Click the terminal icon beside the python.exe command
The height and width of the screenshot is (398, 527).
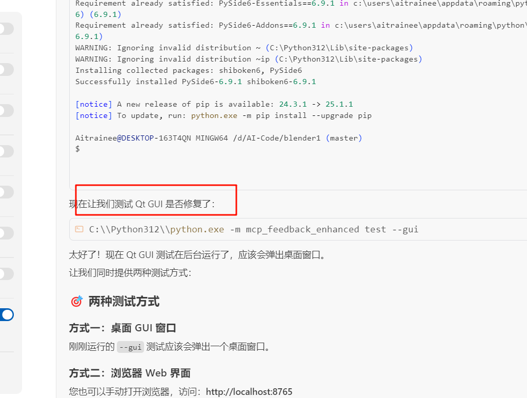click(x=79, y=229)
